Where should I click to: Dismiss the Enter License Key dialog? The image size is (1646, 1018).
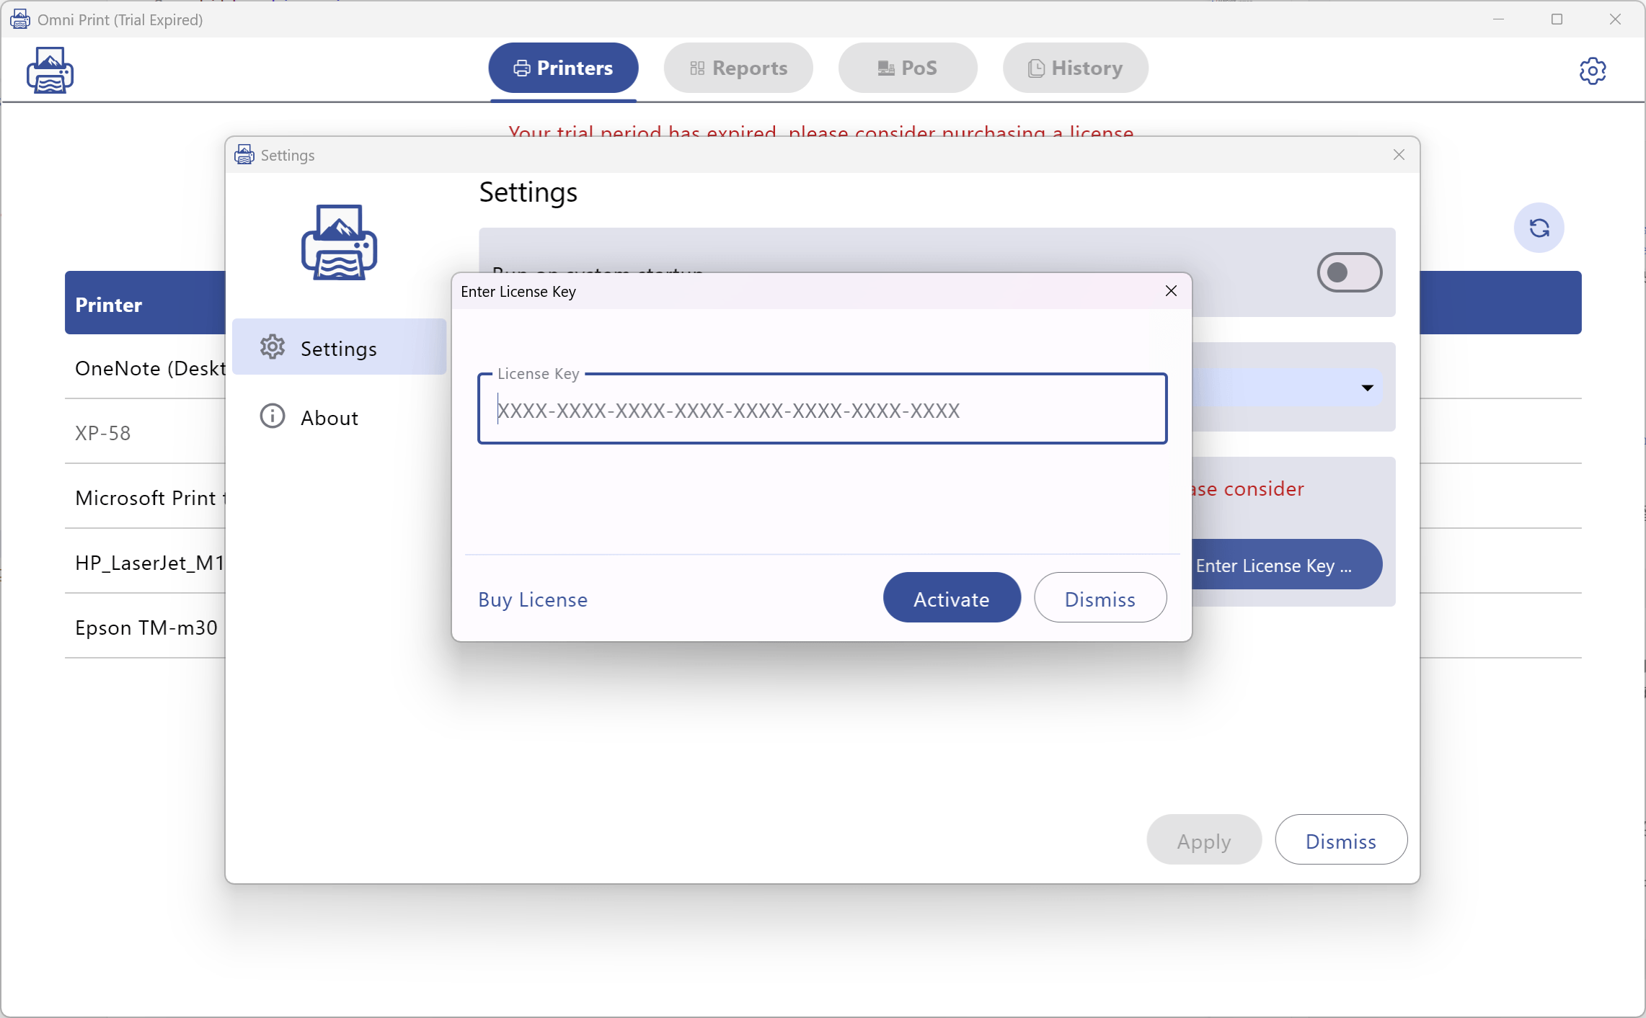(1099, 597)
